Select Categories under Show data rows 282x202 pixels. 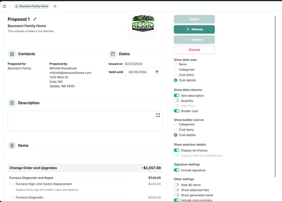pyautogui.click(x=176, y=70)
